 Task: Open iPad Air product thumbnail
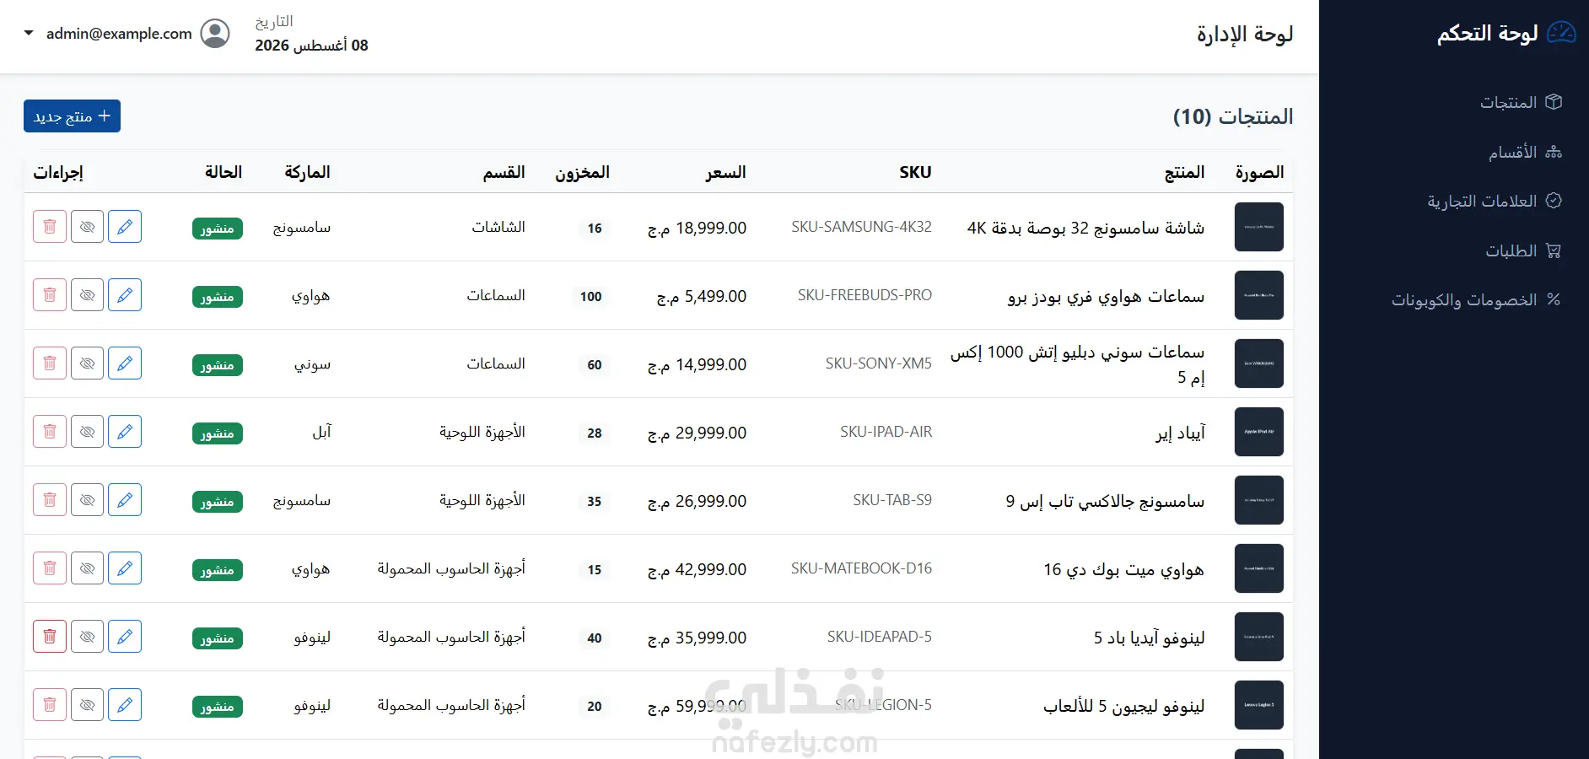click(1259, 432)
